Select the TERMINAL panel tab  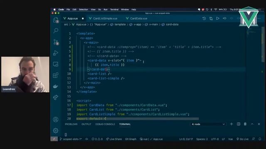[x=125, y=124]
